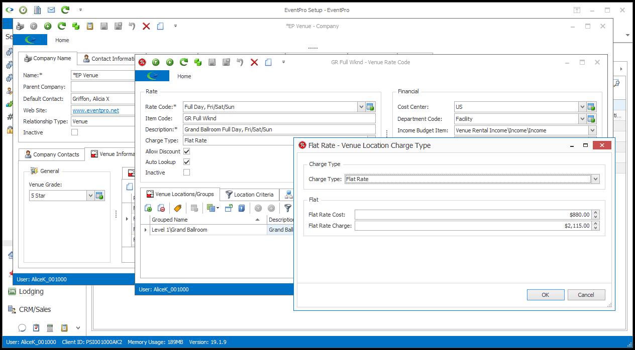The image size is (635, 350).
Task: Create a new record from EP Venue toolbar
Action: point(160,26)
